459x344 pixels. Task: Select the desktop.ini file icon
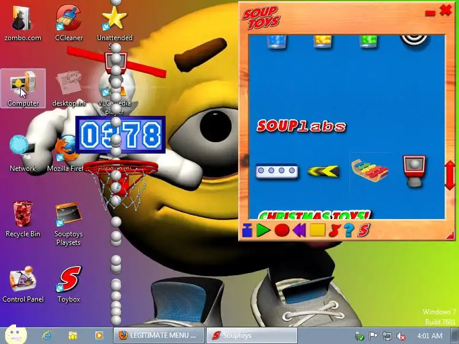69,88
